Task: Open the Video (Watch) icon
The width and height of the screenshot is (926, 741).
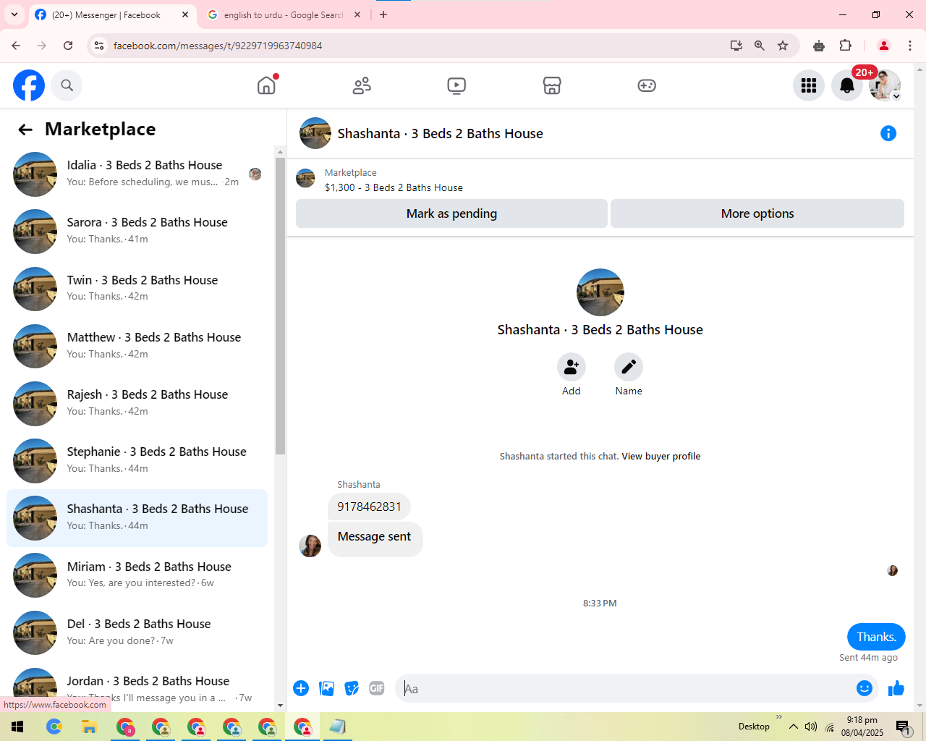Action: coord(456,85)
